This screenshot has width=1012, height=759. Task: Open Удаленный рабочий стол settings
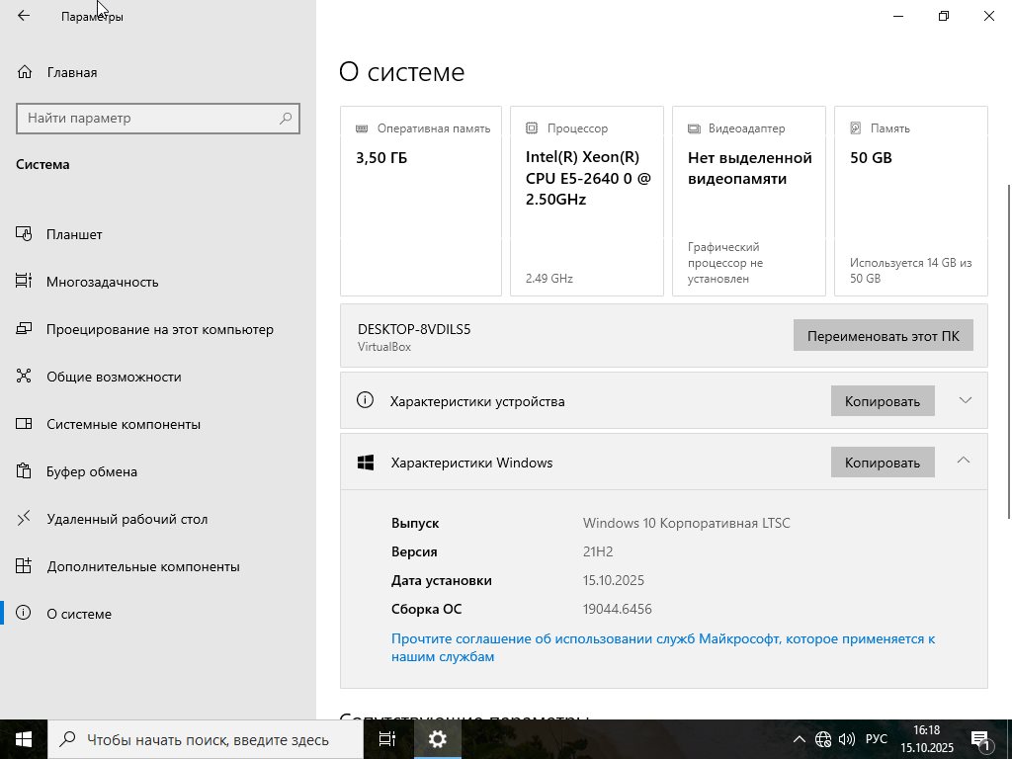(126, 519)
